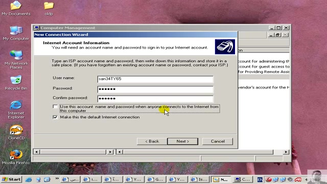Launch CloneCD desktop shortcut
Viewport: 327px width, 184px height.
(16, 132)
